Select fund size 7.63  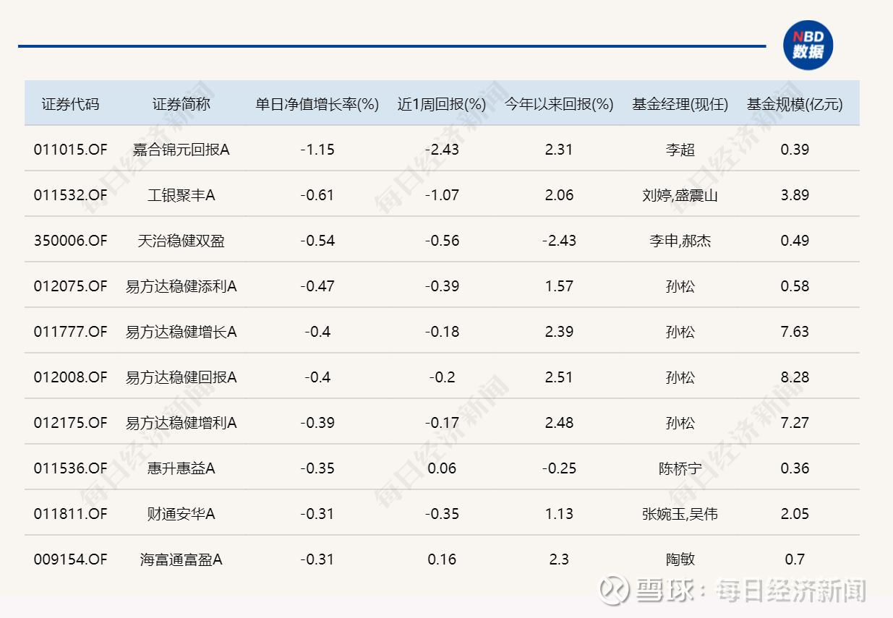(x=795, y=332)
